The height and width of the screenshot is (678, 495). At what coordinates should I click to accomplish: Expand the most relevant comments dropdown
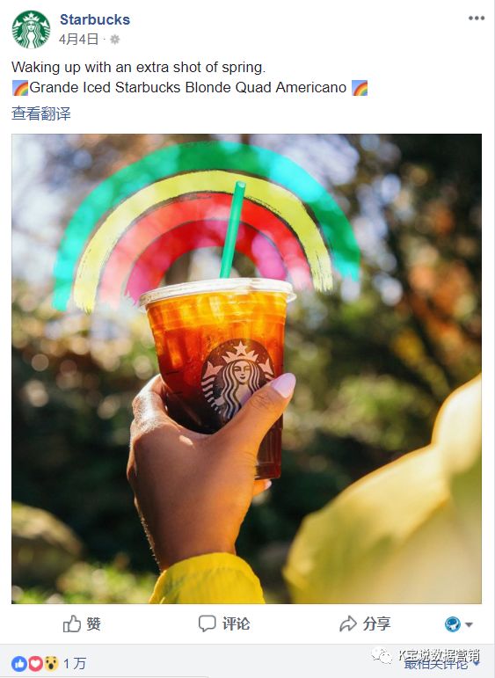click(x=442, y=664)
